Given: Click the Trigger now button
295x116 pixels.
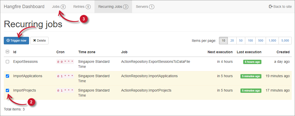Looking at the screenshot, I should tap(16, 41).
